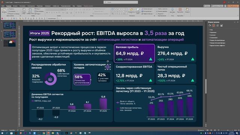Switch to the Слайд-шоу tab
The image size is (240, 135).
click(x=56, y=6)
